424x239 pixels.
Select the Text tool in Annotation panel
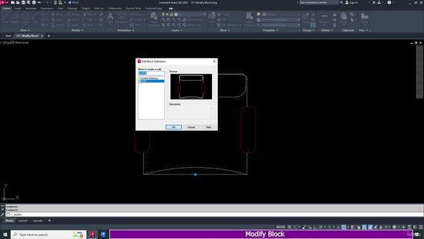[111, 18]
